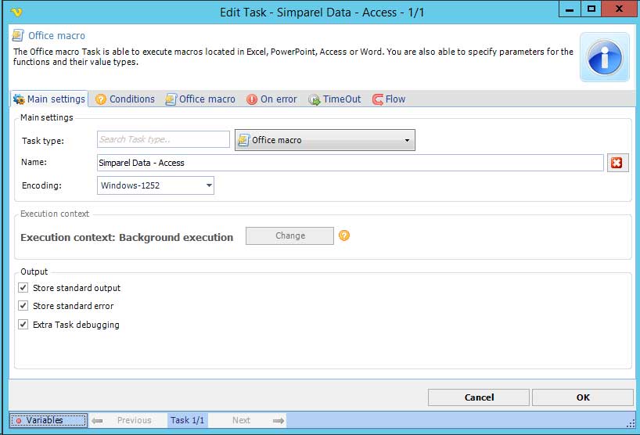Click the orange execution context help icon
The width and height of the screenshot is (640, 435).
click(343, 235)
